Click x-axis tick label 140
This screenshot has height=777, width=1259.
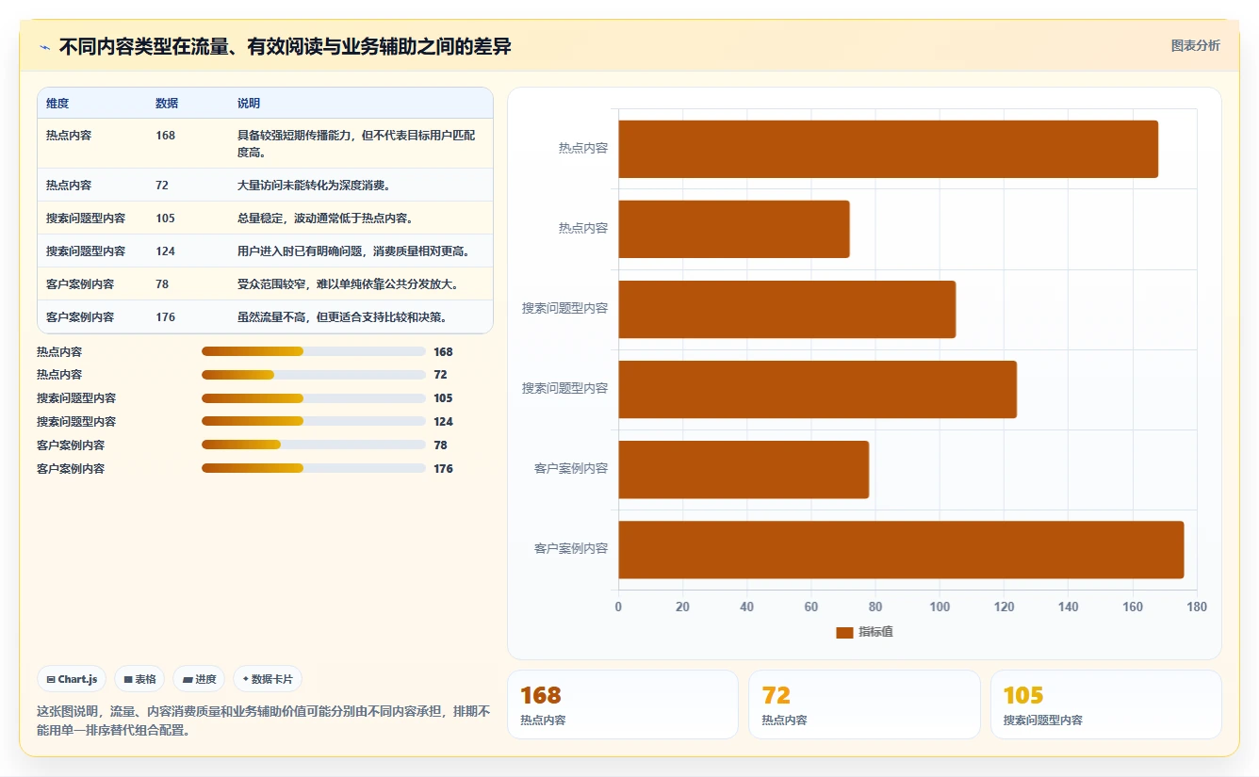pyautogui.click(x=1069, y=607)
